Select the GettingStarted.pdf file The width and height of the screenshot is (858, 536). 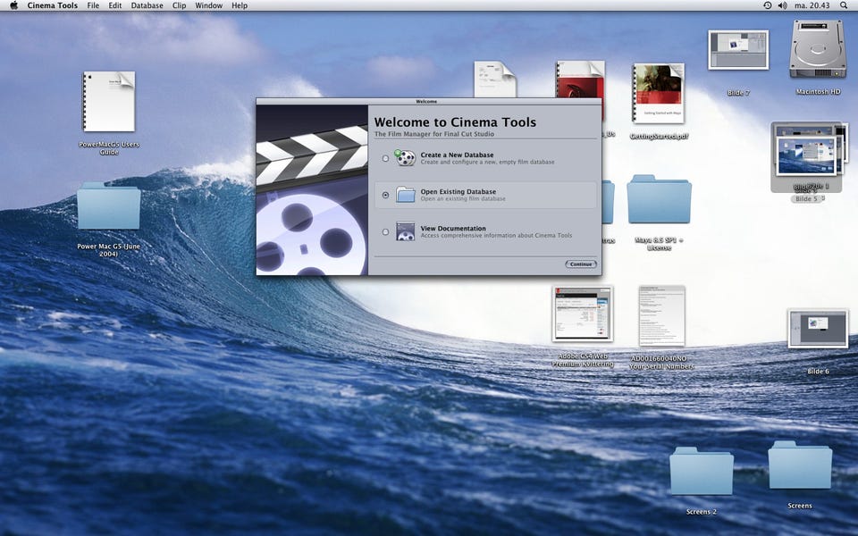(659, 93)
